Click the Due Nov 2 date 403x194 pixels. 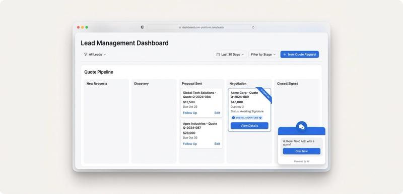pyautogui.click(x=237, y=107)
